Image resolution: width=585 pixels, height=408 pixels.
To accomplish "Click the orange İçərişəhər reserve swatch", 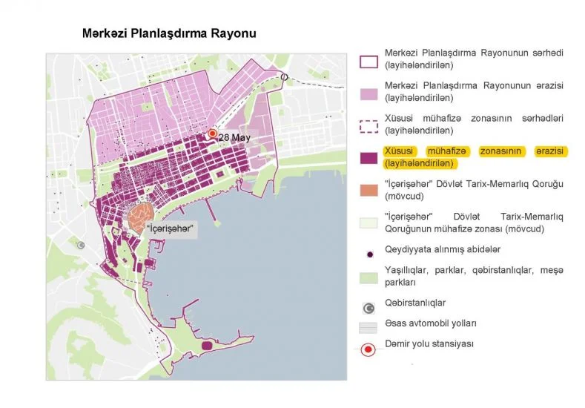I will pos(368,190).
